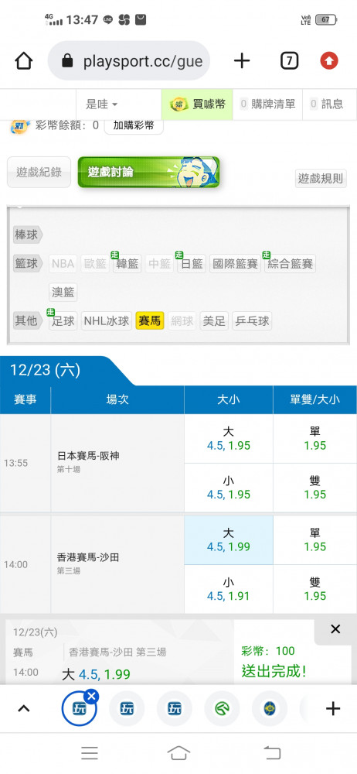Close the bet slip panel with X
This screenshot has width=357, height=774.
click(335, 628)
